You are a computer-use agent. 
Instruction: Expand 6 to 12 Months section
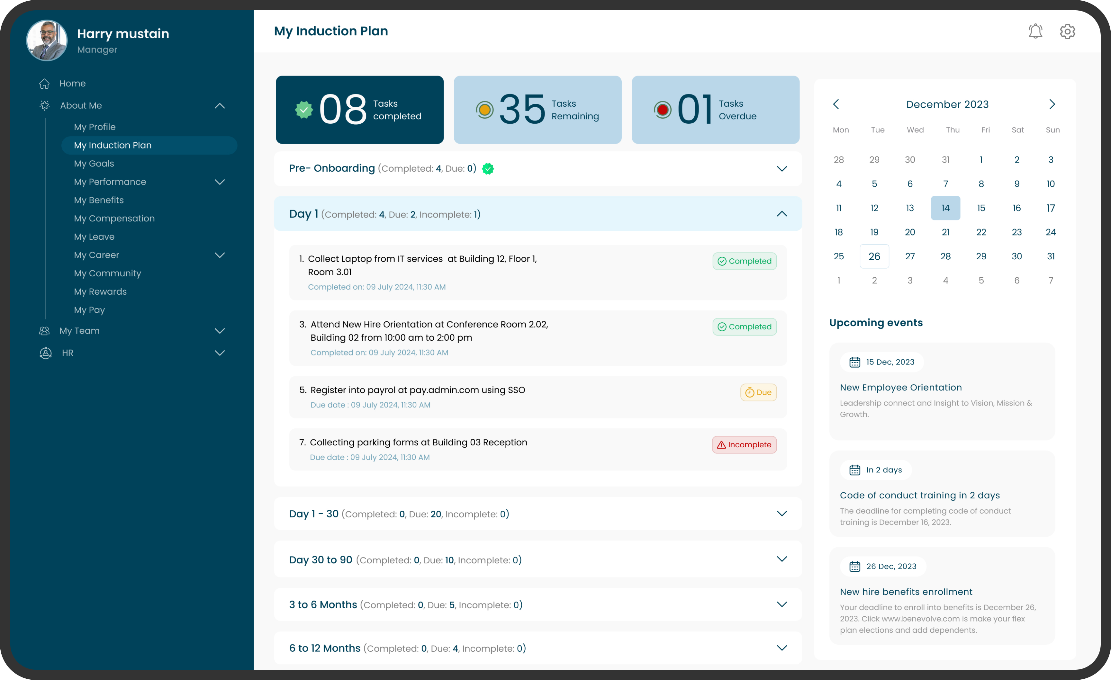[x=782, y=648]
